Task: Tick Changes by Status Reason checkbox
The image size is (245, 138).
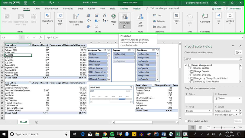Action: point(192,82)
